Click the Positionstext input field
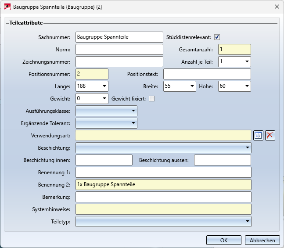The image size is (284, 248). (207, 74)
